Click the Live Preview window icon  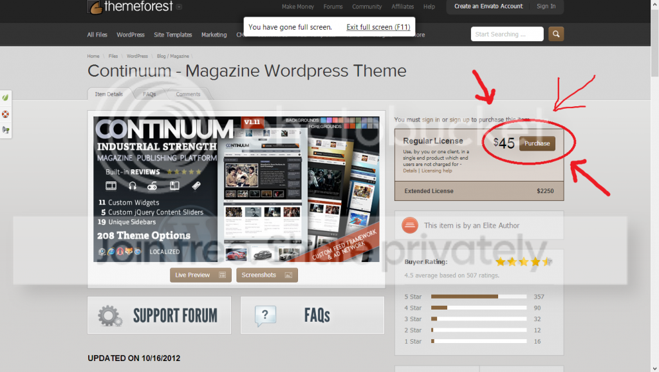[222, 275]
